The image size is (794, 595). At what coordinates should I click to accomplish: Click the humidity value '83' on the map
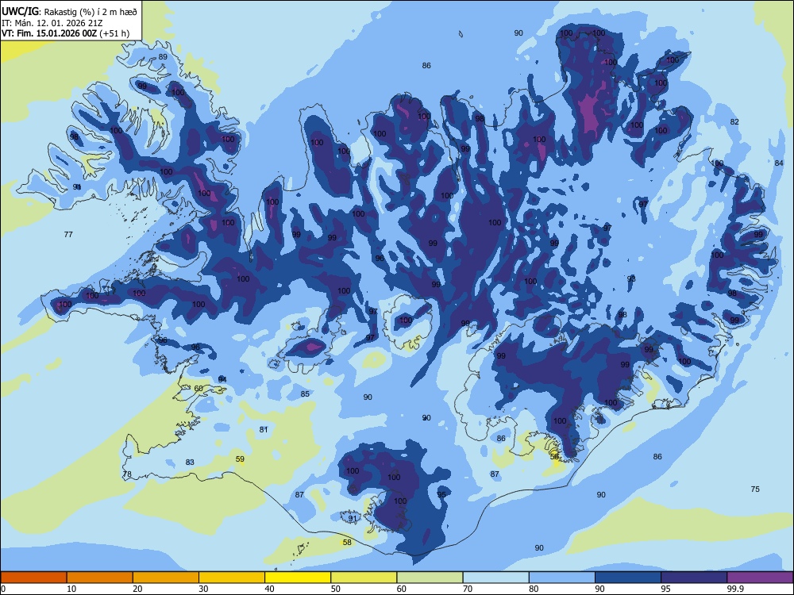click(x=190, y=462)
